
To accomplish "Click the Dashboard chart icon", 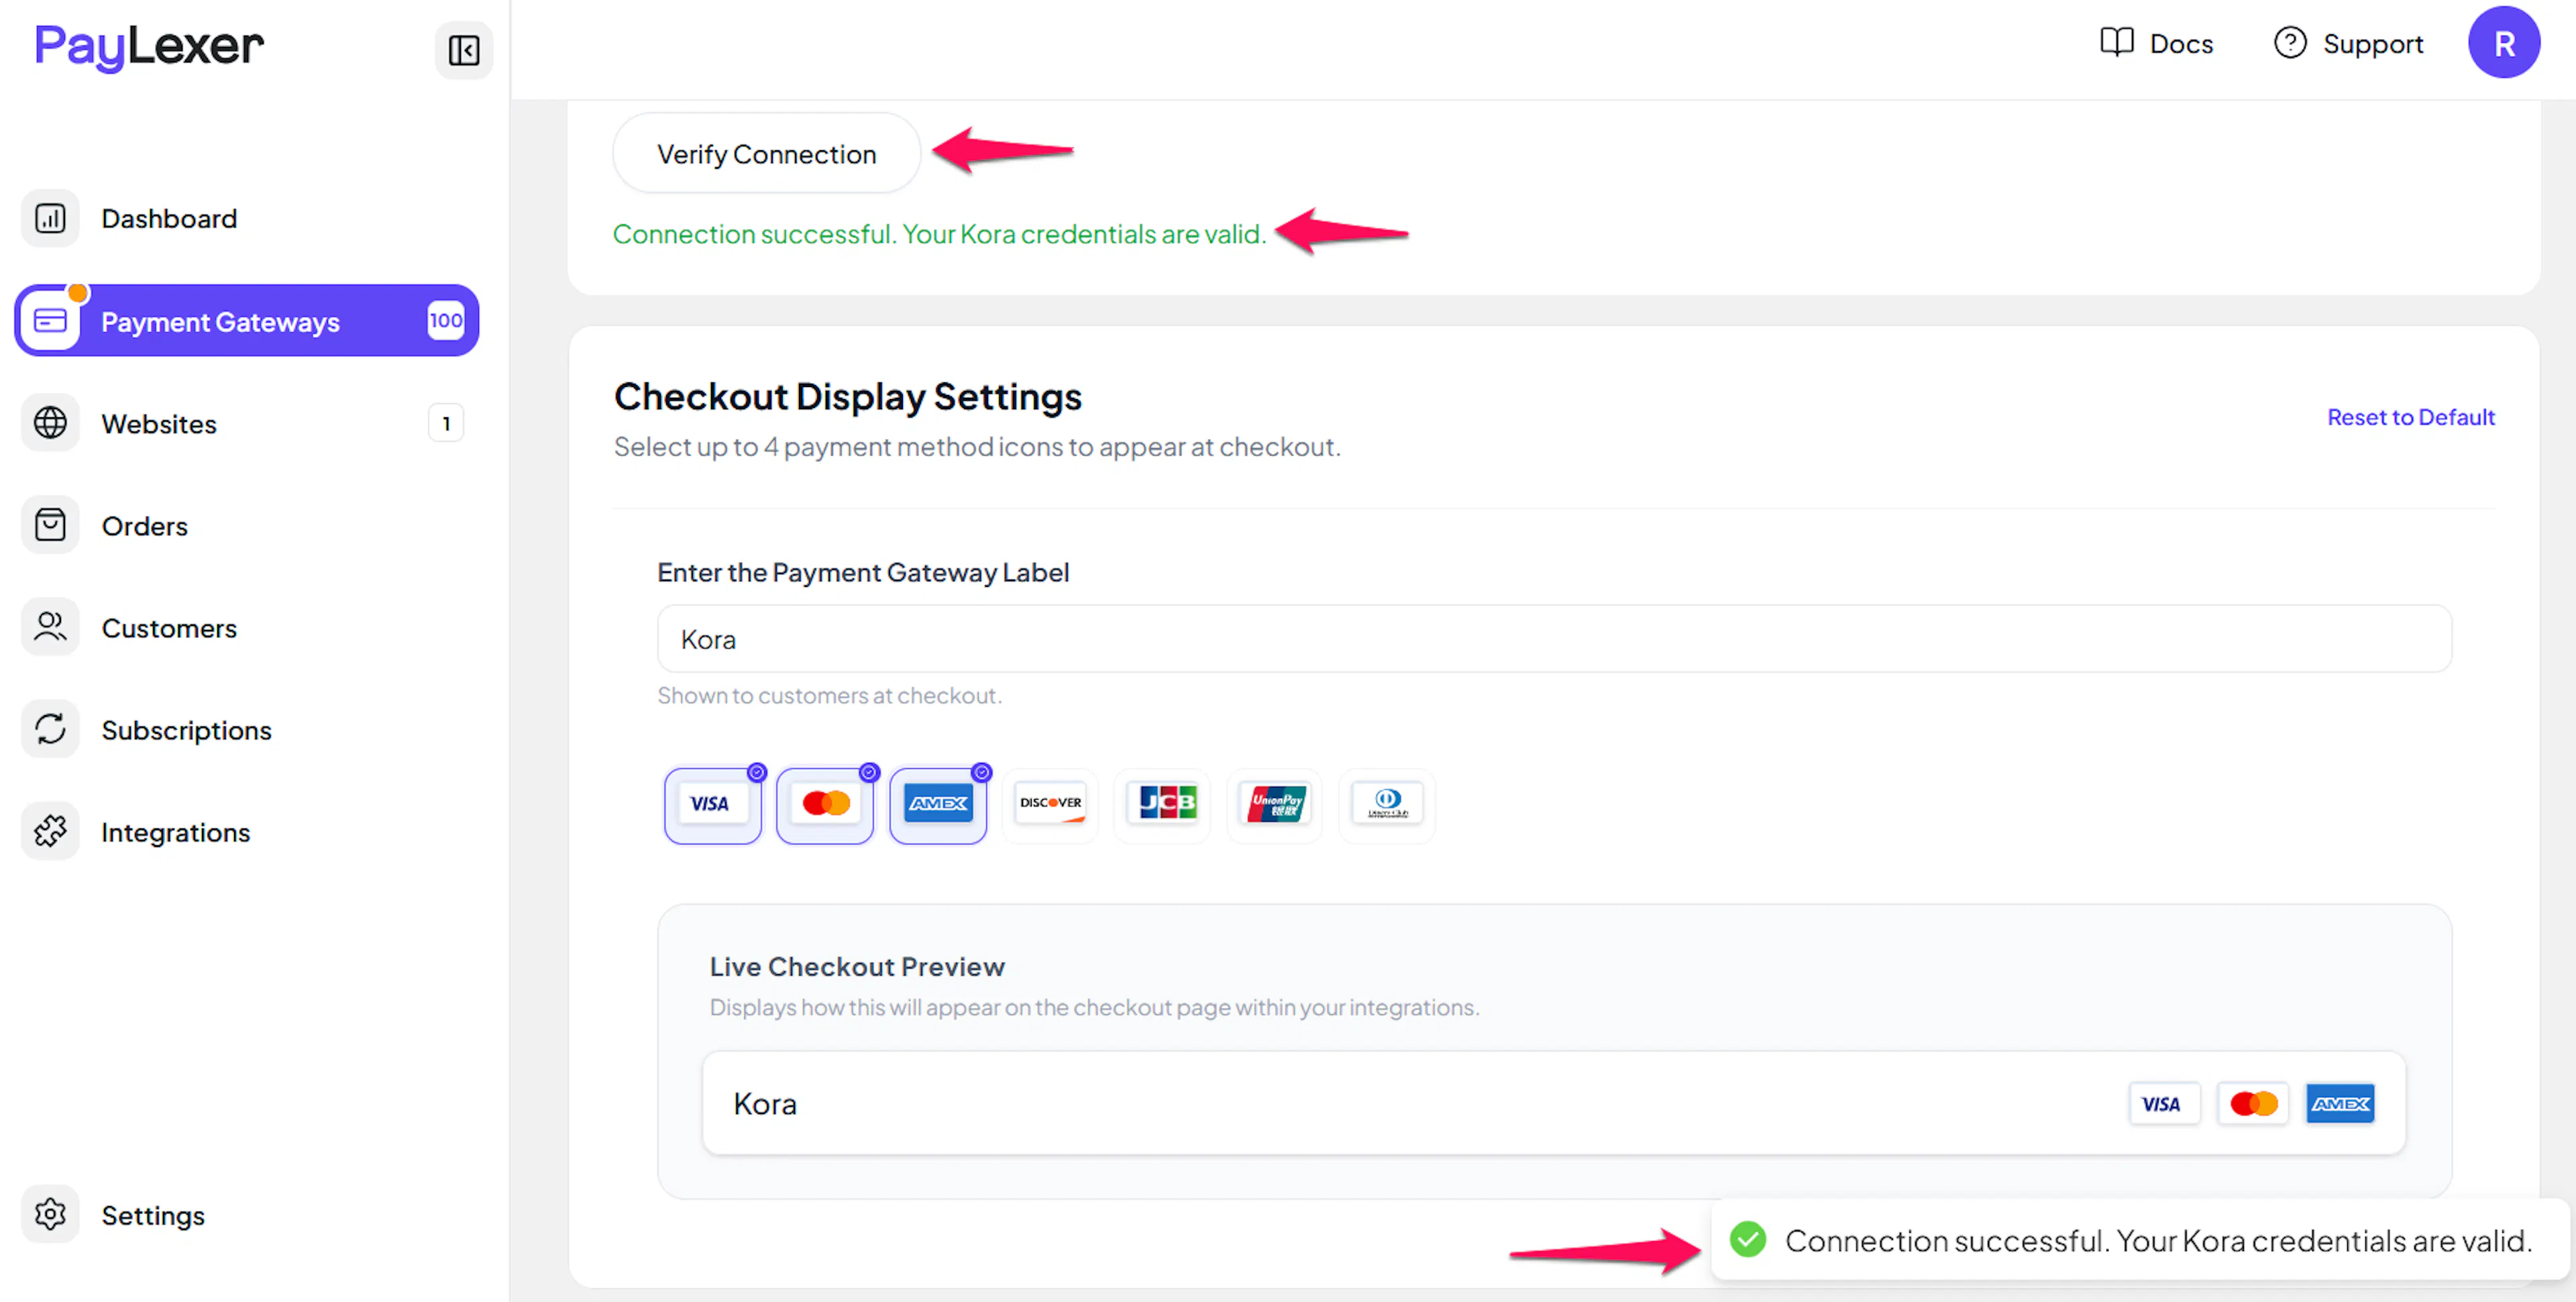I will pos(50,218).
